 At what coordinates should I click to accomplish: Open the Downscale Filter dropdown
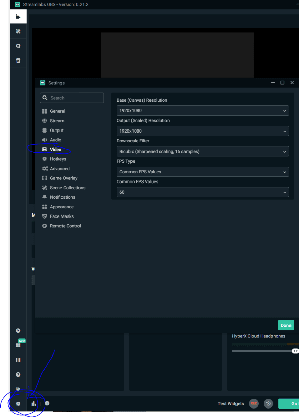coord(203,151)
